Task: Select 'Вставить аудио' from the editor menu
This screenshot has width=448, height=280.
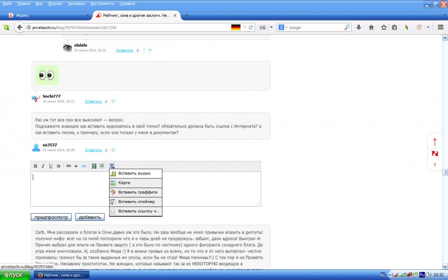Action: (x=134, y=173)
